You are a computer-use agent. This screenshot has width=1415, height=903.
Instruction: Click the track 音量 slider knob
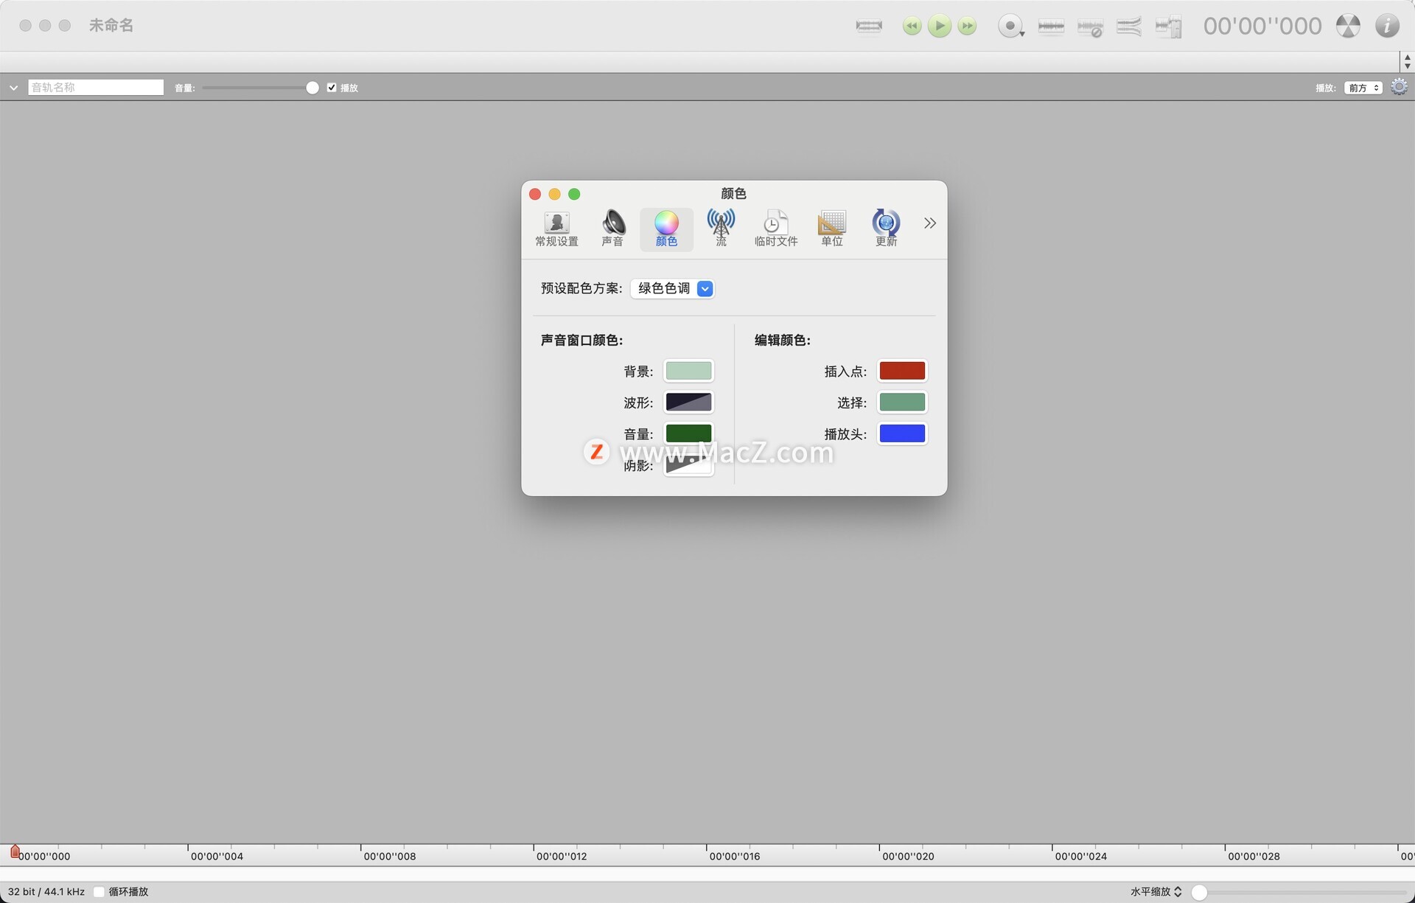click(312, 88)
